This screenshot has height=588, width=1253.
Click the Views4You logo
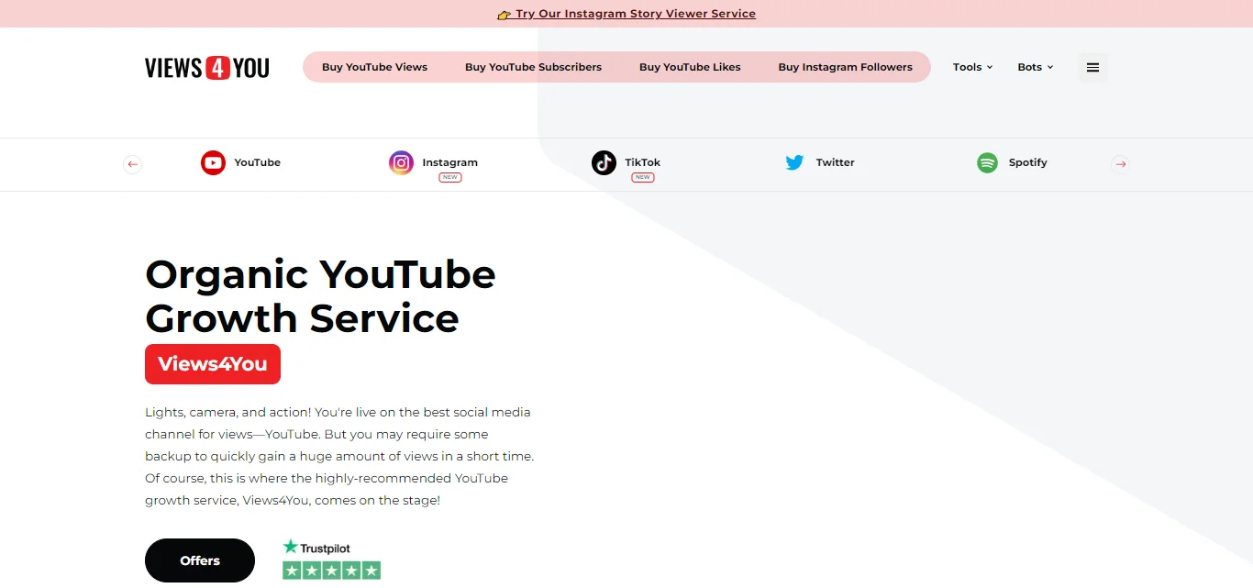coord(207,68)
